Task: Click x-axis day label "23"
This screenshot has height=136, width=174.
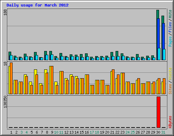Action: 122,132
